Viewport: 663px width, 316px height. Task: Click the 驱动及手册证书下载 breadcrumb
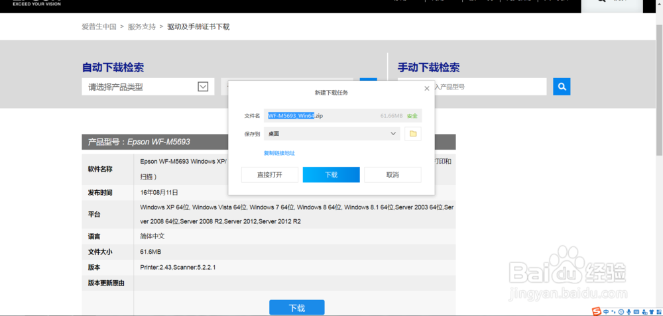point(198,26)
